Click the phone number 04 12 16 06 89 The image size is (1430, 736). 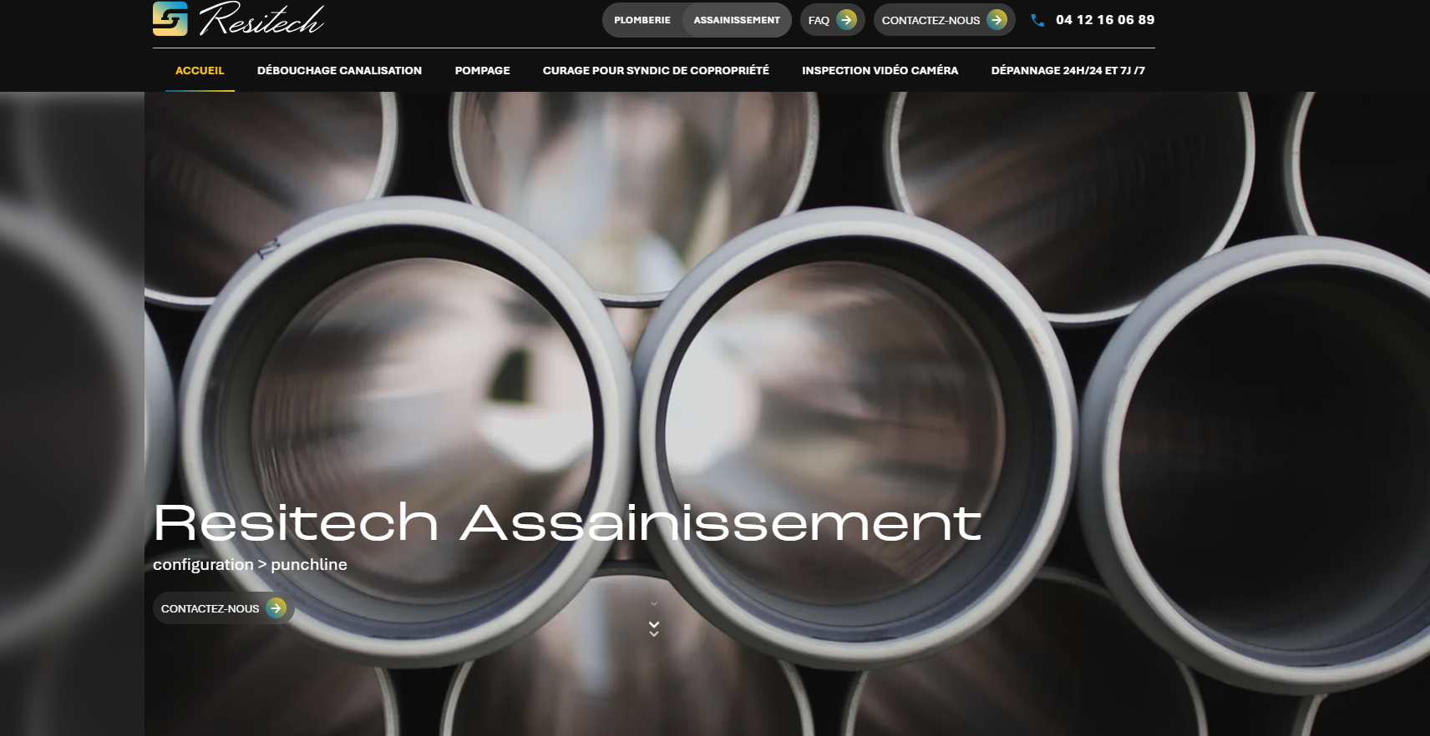coord(1105,20)
